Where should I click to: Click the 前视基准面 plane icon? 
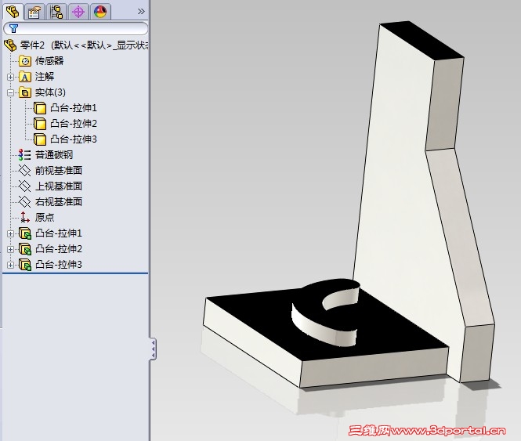[x=25, y=171]
